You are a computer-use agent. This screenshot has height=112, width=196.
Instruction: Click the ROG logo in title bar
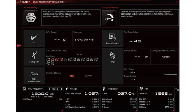click(24, 2)
